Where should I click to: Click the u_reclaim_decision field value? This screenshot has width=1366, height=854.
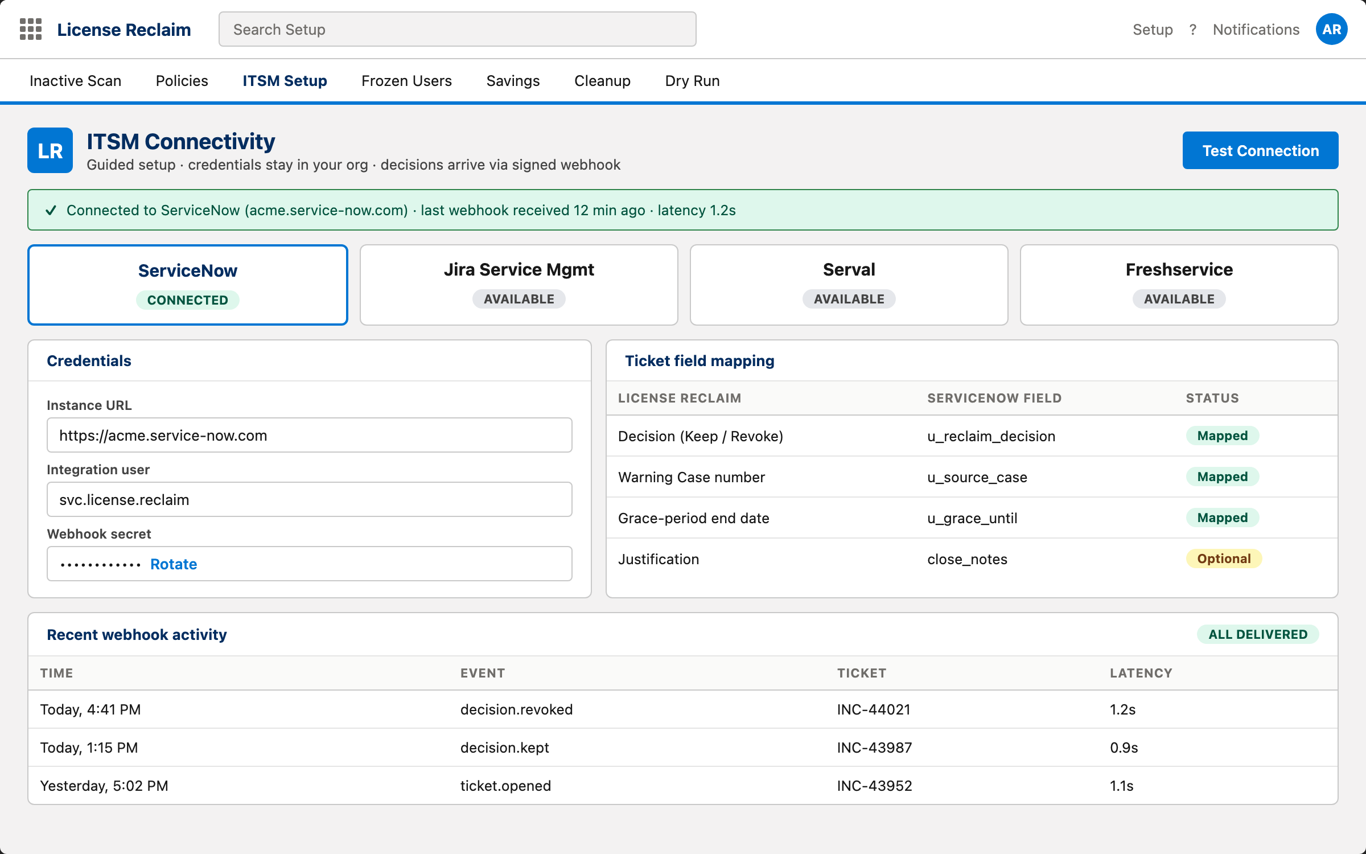pyautogui.click(x=991, y=436)
